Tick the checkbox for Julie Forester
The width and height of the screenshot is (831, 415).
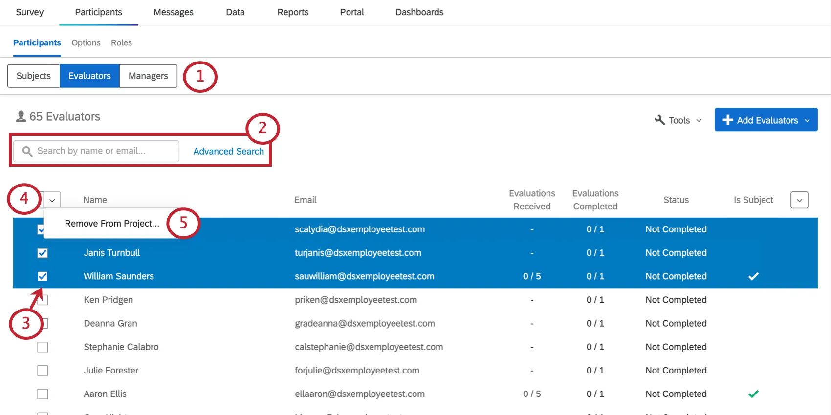(x=43, y=371)
